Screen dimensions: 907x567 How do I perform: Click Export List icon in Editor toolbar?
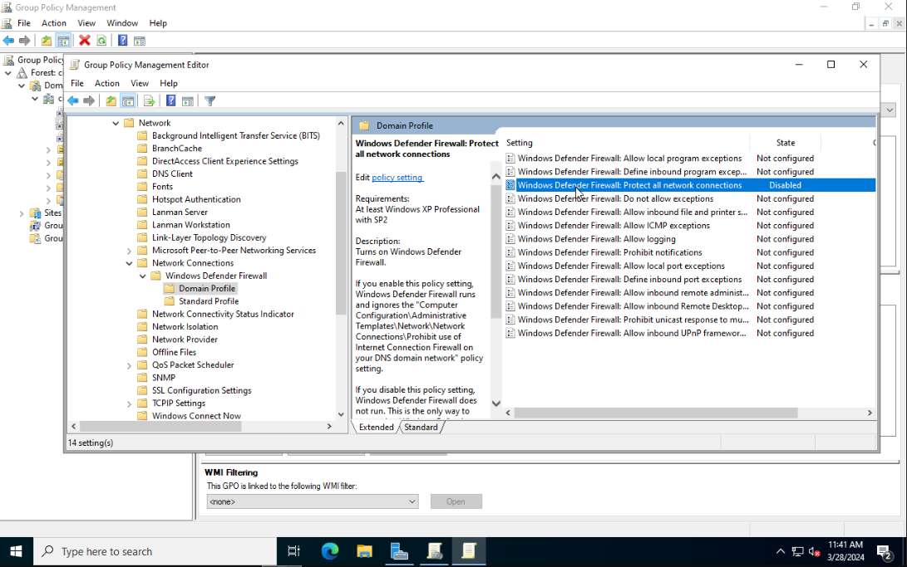150,101
